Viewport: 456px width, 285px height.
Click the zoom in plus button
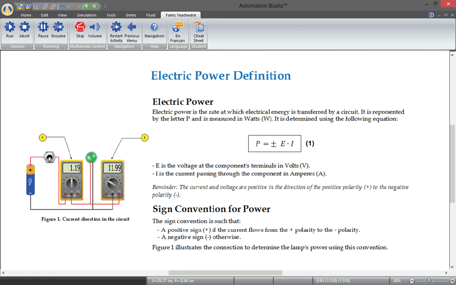point(452,281)
